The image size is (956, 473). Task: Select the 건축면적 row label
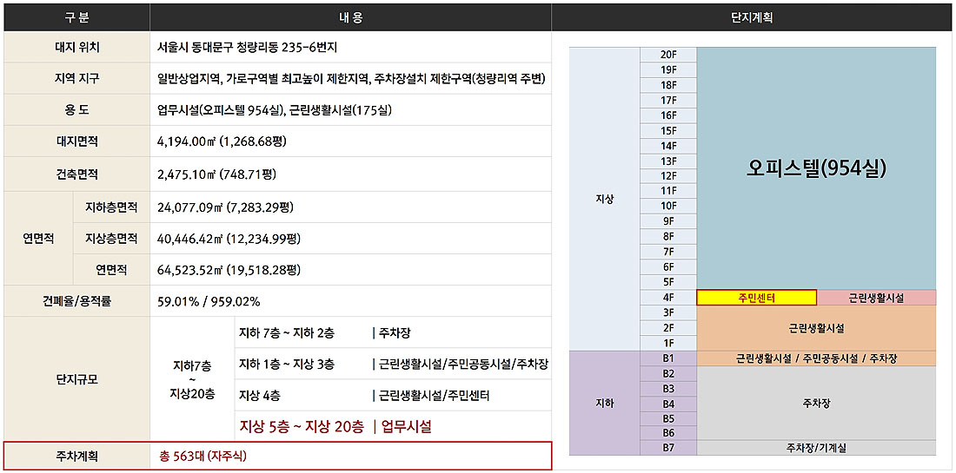point(76,174)
